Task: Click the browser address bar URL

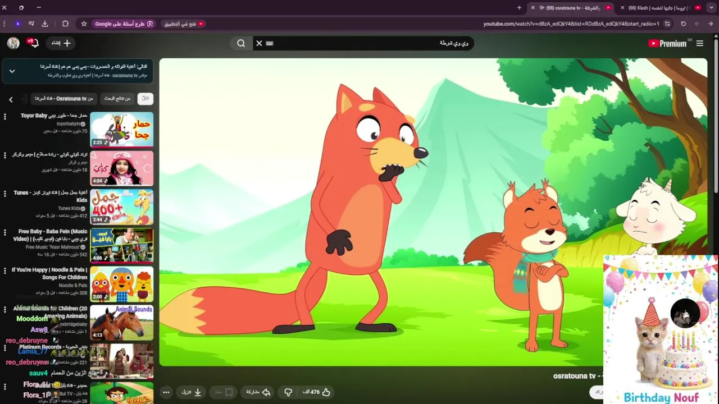Action: (x=571, y=24)
